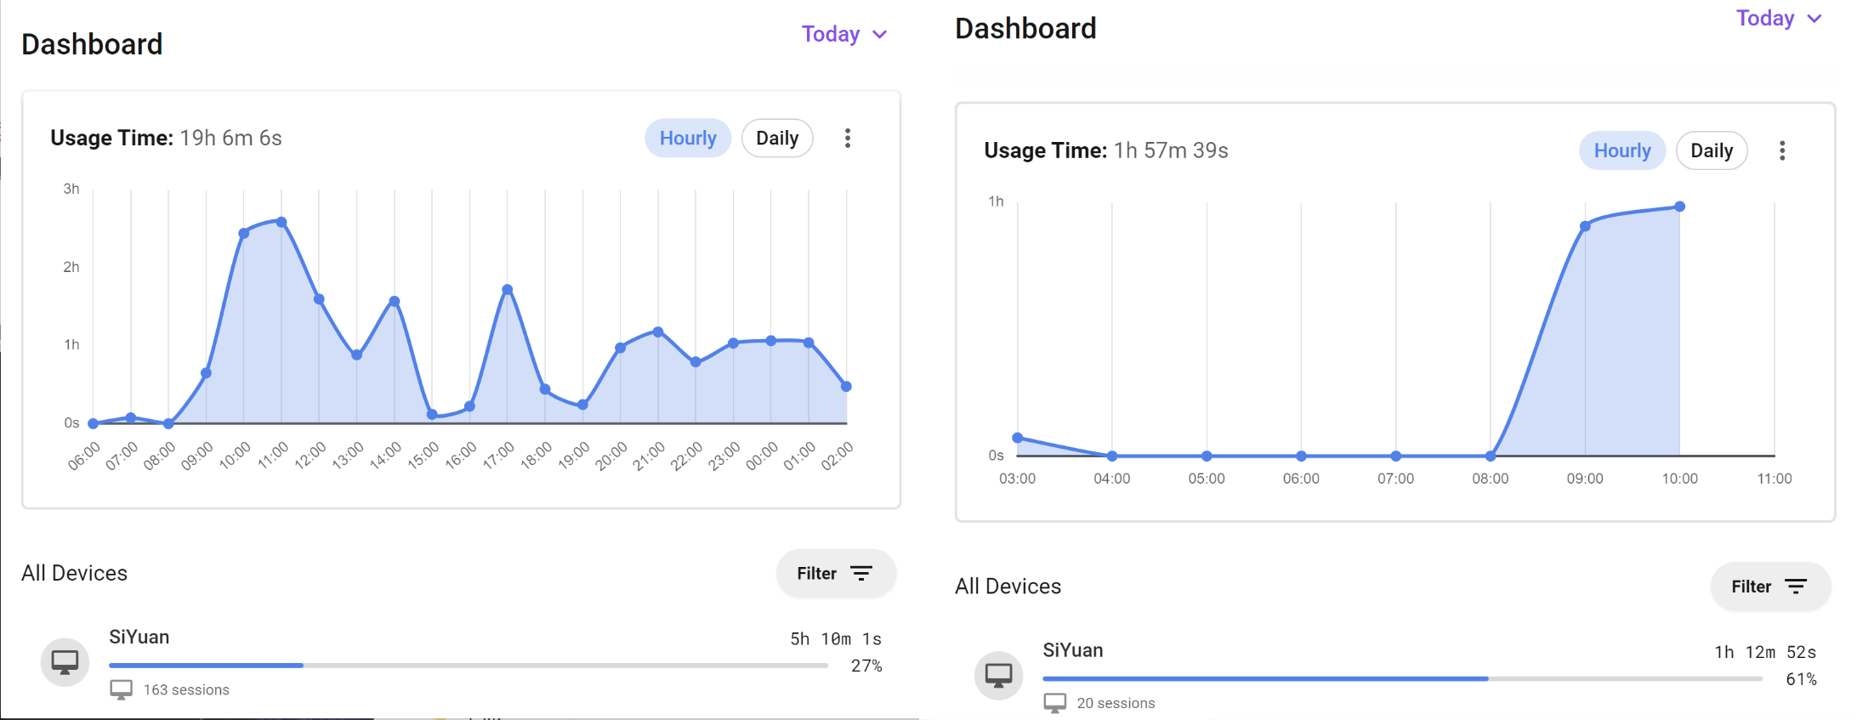Image resolution: width=1857 pixels, height=720 pixels.
Task: Click the monitor icon beside 20 sessions
Action: tap(1055, 703)
